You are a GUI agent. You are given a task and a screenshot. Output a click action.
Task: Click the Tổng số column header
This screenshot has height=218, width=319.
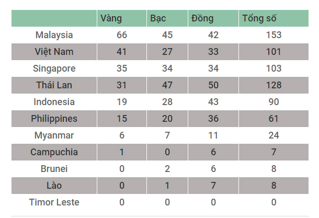[259, 18]
